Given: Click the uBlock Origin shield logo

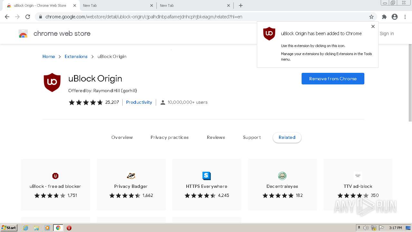Looking at the screenshot, I should point(52,82).
